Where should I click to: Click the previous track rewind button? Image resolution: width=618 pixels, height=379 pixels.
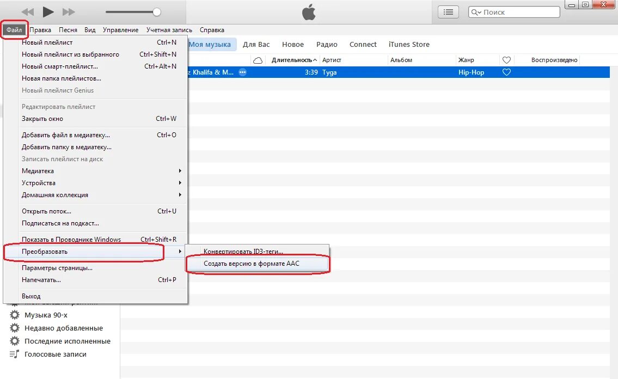pos(28,12)
